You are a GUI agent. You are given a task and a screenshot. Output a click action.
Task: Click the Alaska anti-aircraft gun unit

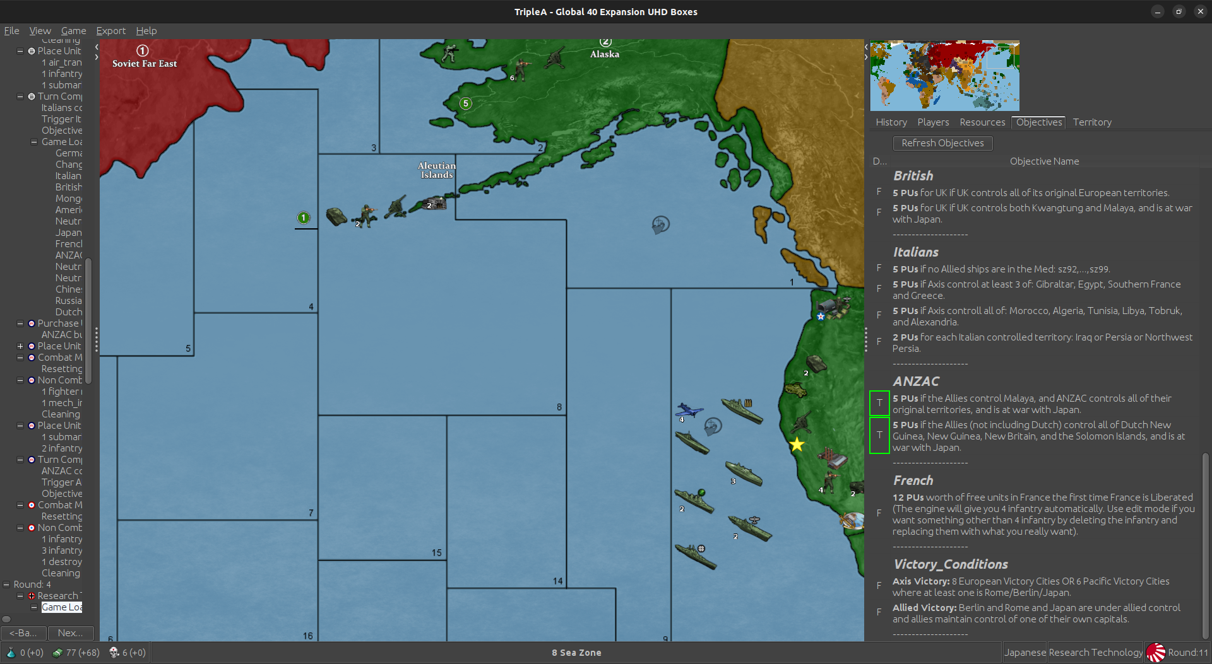tap(555, 58)
